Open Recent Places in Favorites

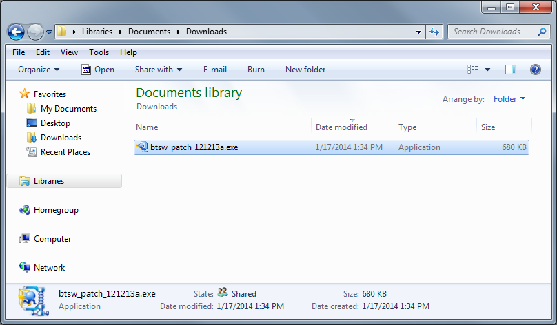[x=65, y=152]
